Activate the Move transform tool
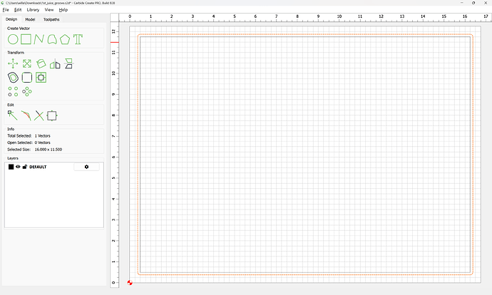Screen dimensions: 492x295 coord(13,63)
